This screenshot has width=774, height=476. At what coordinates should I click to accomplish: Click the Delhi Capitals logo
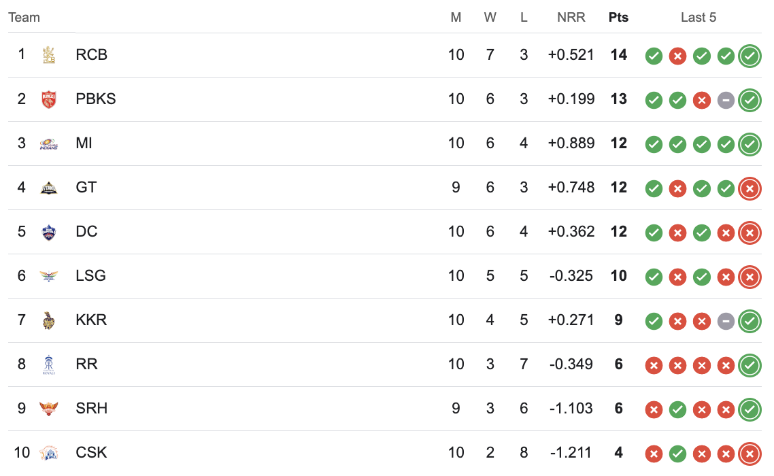48,232
